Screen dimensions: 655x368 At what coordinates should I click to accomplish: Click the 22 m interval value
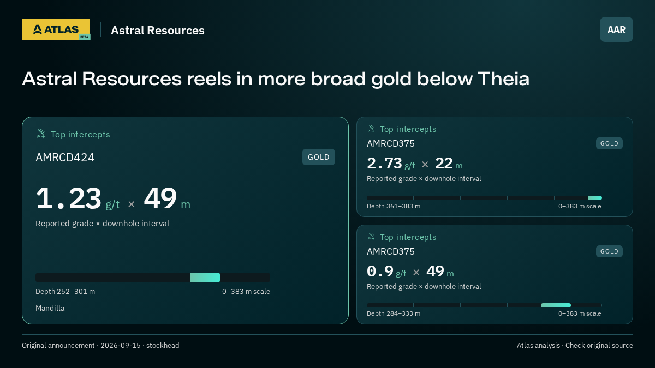[449, 164]
